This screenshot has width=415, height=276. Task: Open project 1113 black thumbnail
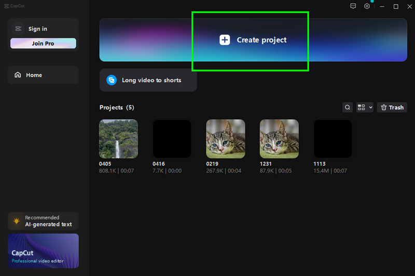click(333, 139)
